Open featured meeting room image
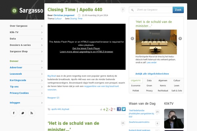The width and height of the screenshot is (197, 131). tap(156, 42)
